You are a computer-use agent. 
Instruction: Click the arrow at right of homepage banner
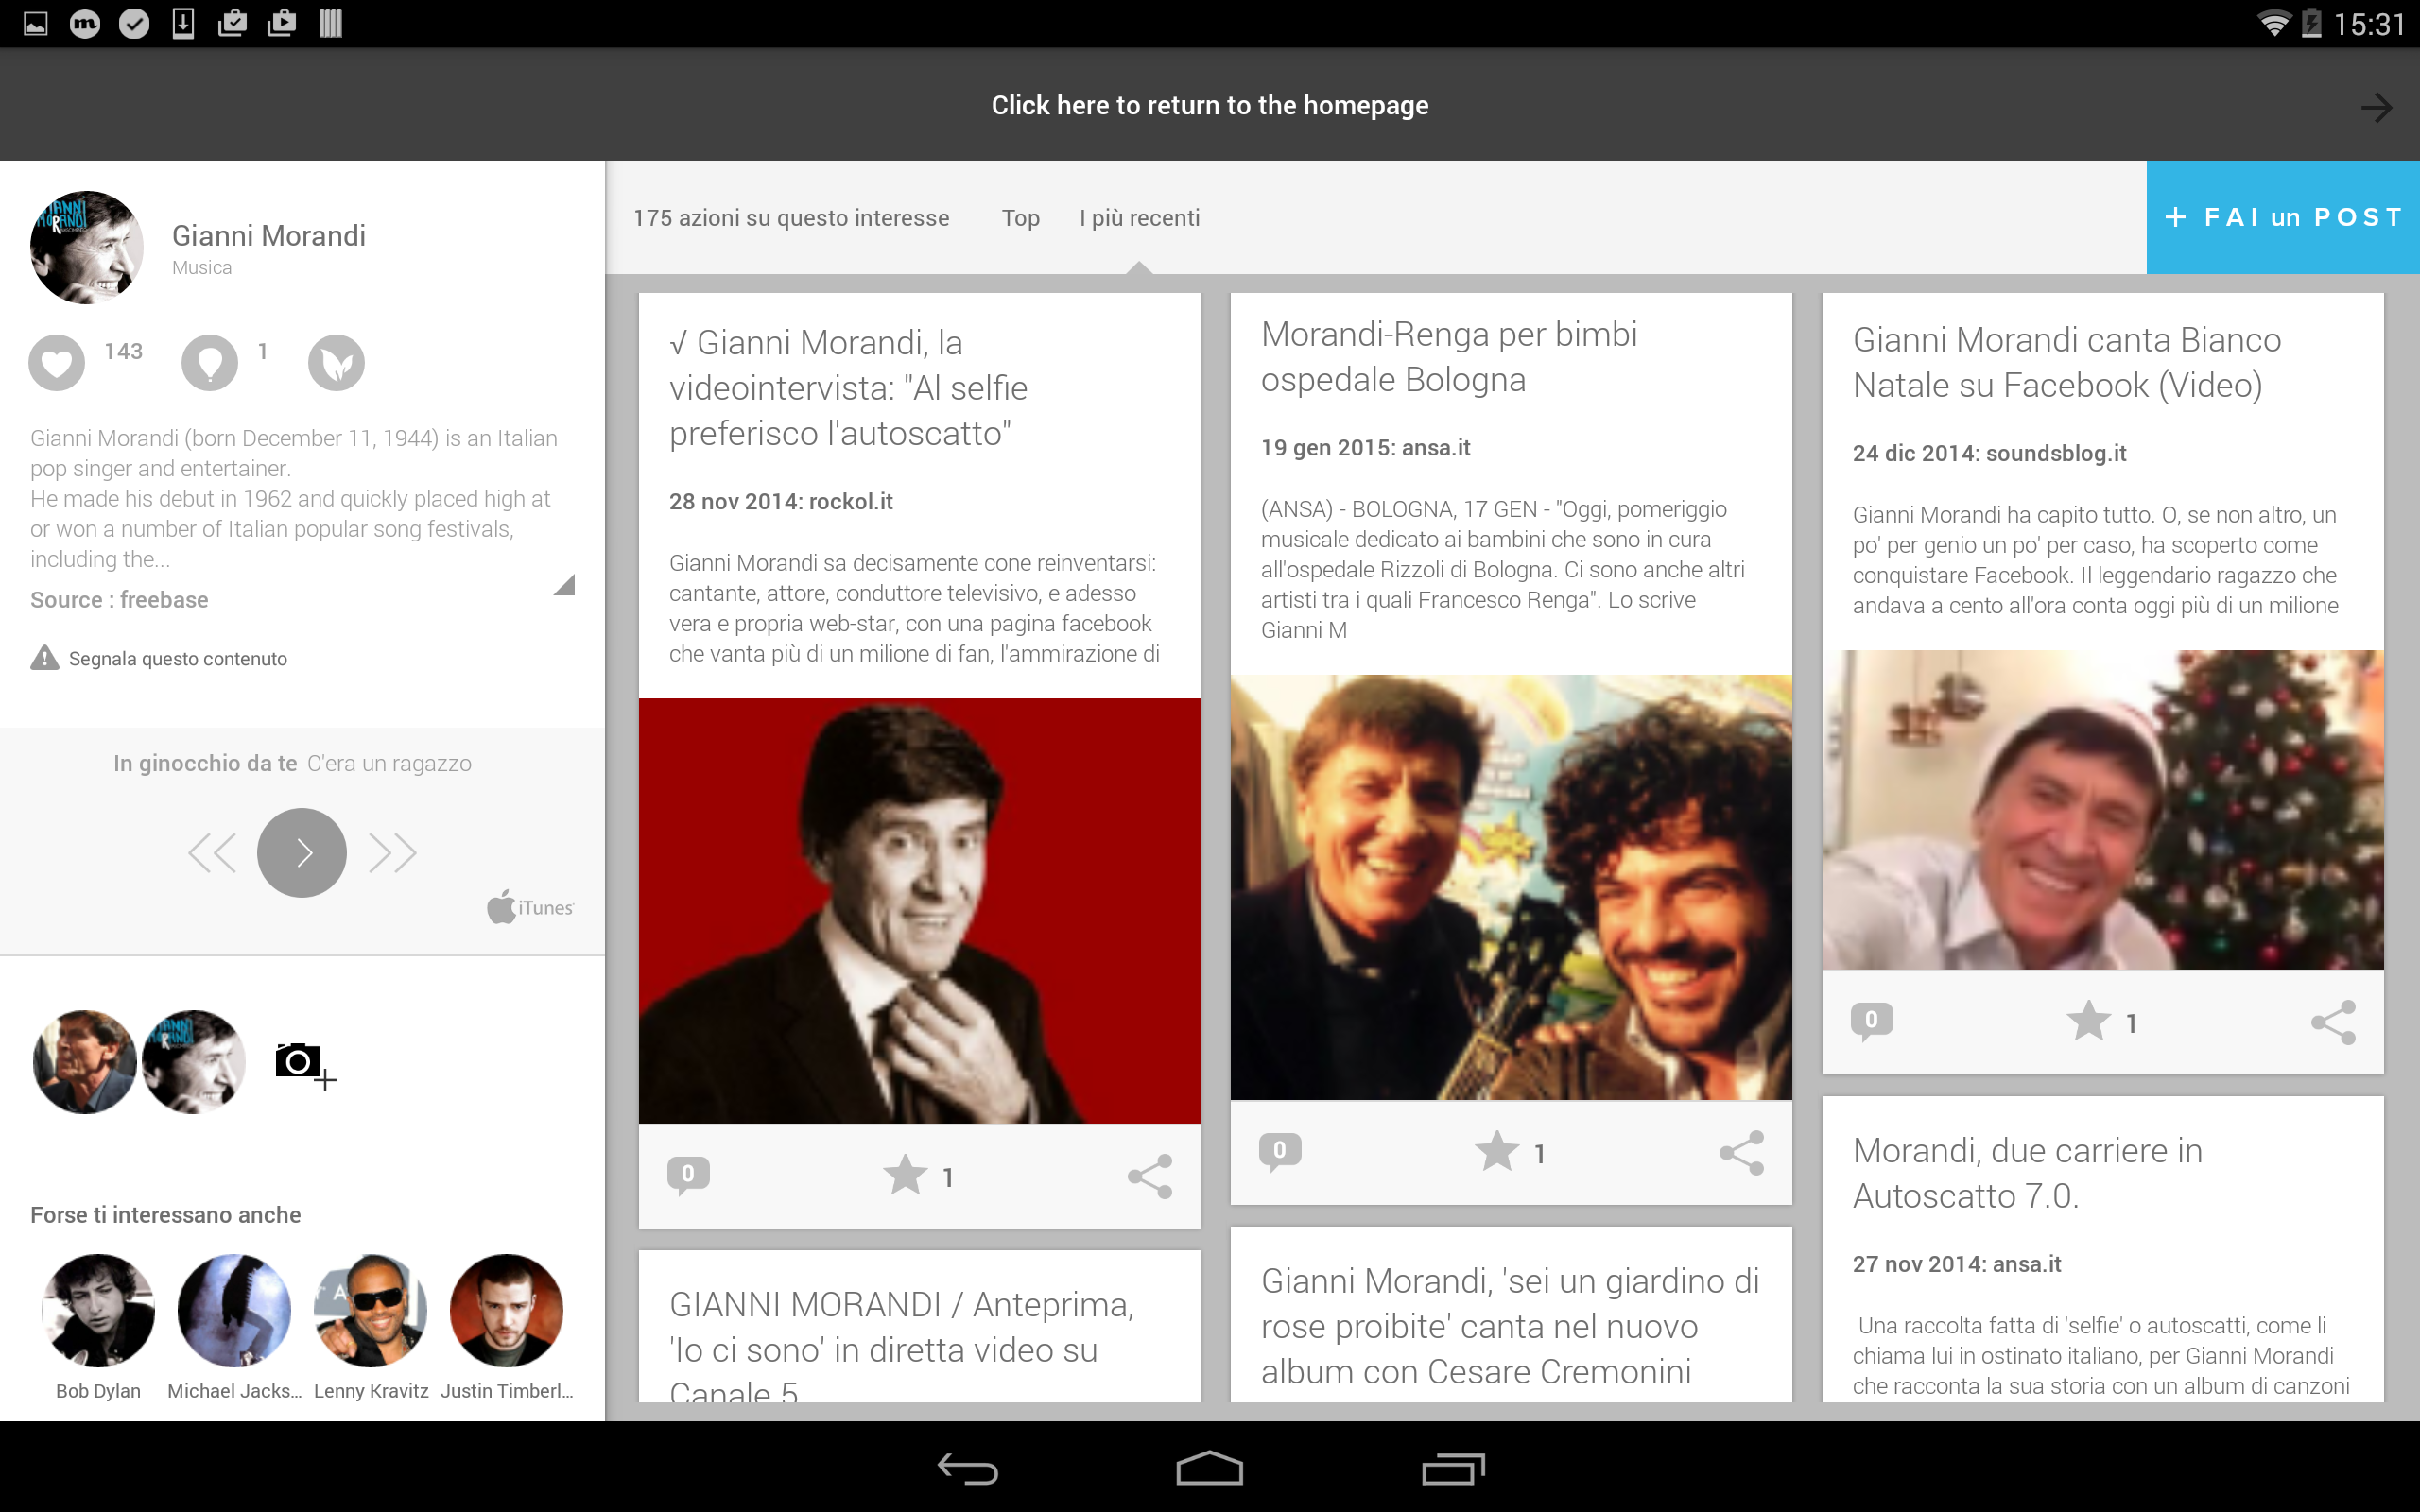pyautogui.click(x=2376, y=107)
